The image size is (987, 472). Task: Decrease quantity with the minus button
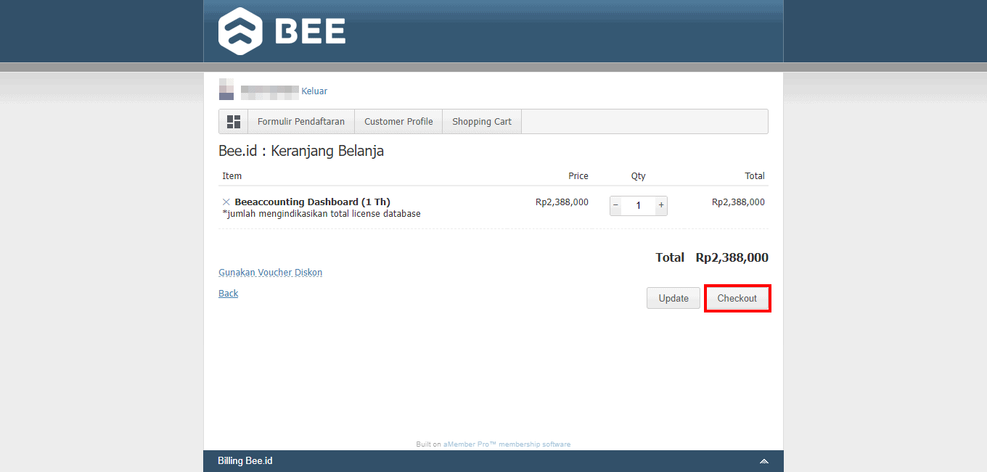[x=616, y=205]
